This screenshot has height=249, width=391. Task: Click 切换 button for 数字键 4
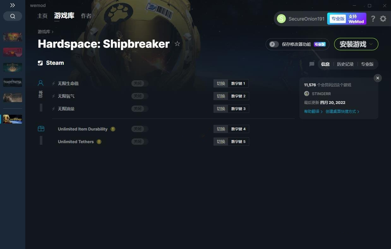221,129
